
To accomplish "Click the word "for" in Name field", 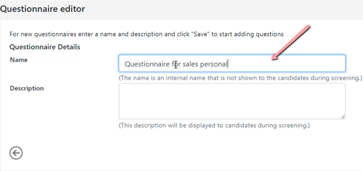I will click(176, 64).
